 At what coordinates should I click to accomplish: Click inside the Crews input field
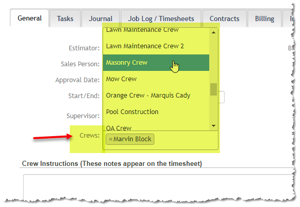coord(186,140)
